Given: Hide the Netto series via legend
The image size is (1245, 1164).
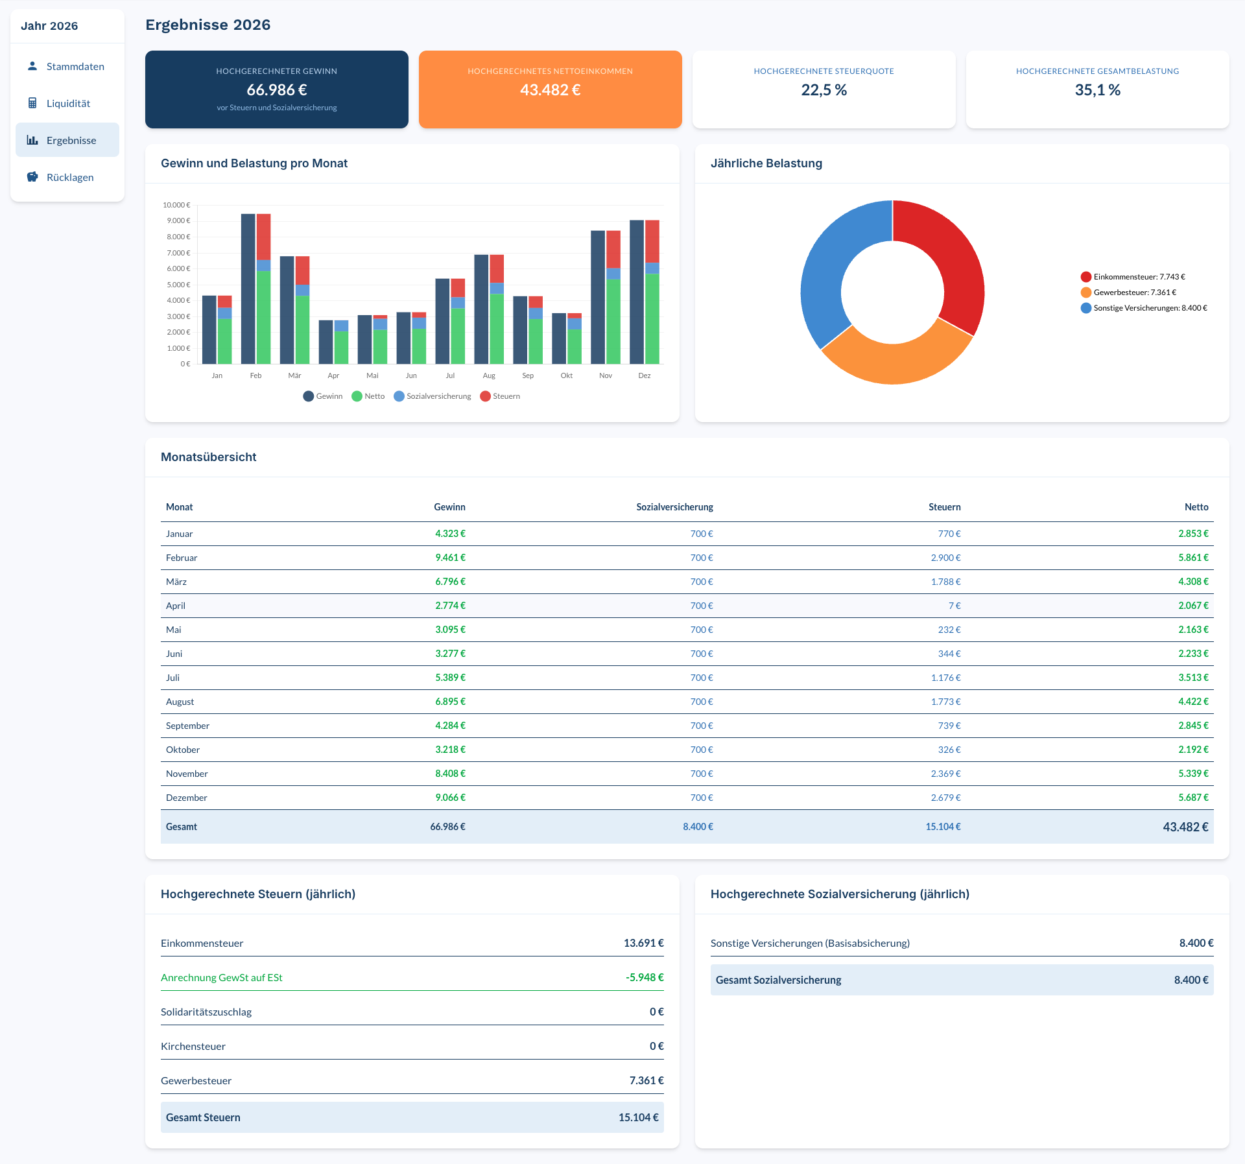Looking at the screenshot, I should click(368, 396).
